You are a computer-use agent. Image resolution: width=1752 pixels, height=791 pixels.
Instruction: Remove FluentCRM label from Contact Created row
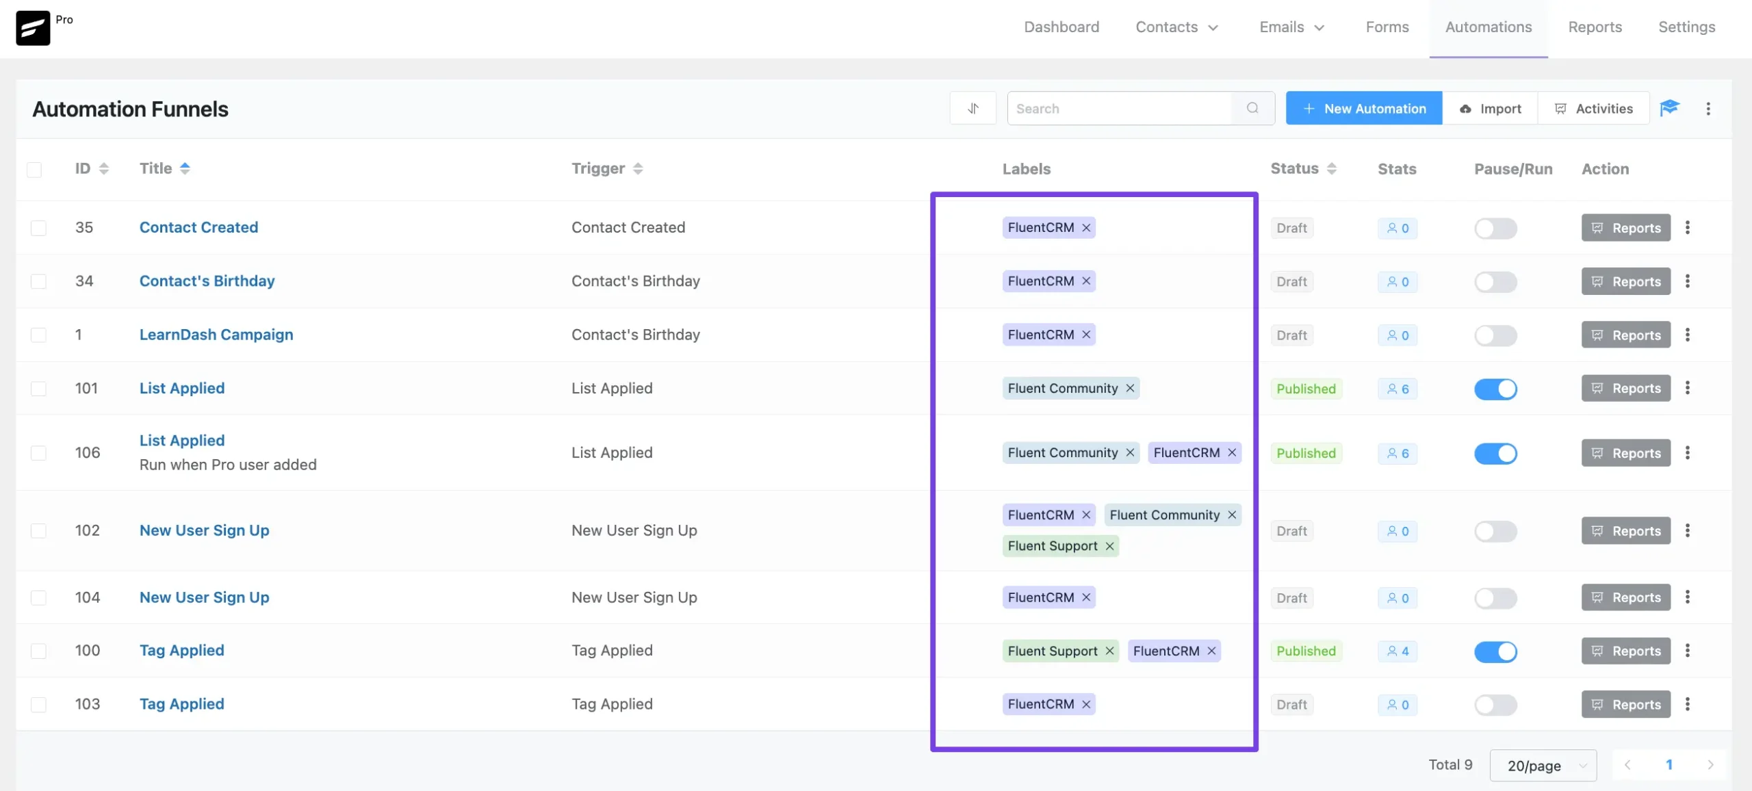coord(1086,228)
